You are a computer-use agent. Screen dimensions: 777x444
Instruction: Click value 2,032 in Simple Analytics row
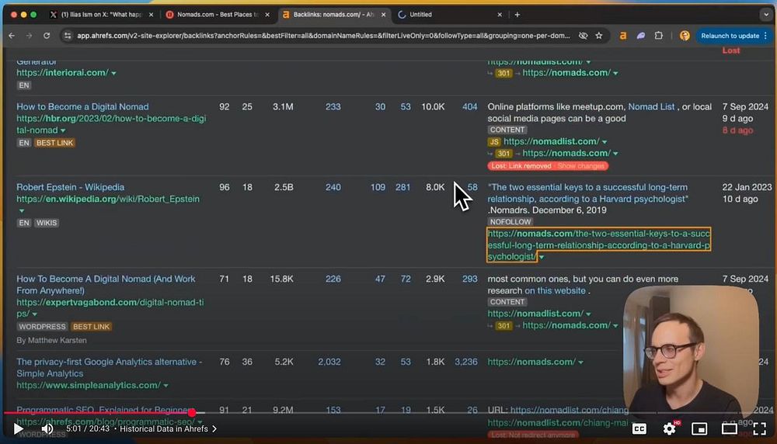pos(329,362)
